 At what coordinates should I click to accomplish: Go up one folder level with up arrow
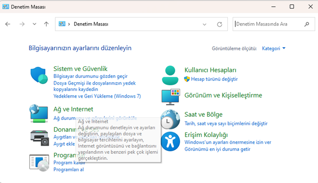click(46, 24)
